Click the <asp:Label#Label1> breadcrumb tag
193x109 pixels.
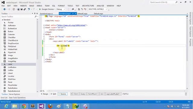click(x=113, y=94)
